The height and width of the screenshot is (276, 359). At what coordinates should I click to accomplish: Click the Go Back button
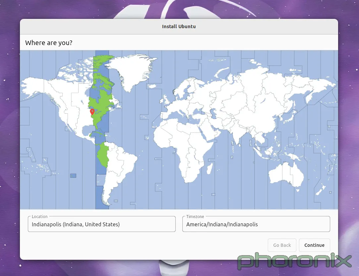[282, 245]
